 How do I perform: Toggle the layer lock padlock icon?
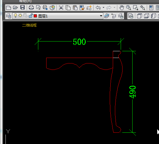tap(31, 16)
